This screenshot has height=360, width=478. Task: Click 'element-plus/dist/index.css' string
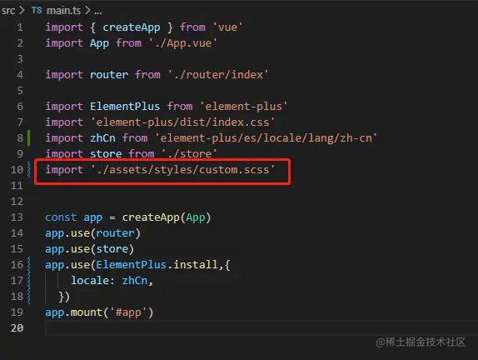182,122
